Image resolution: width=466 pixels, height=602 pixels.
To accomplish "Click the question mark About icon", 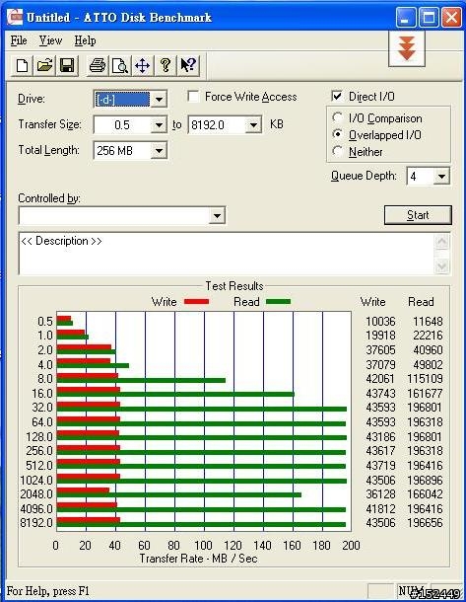I will pyautogui.click(x=166, y=65).
